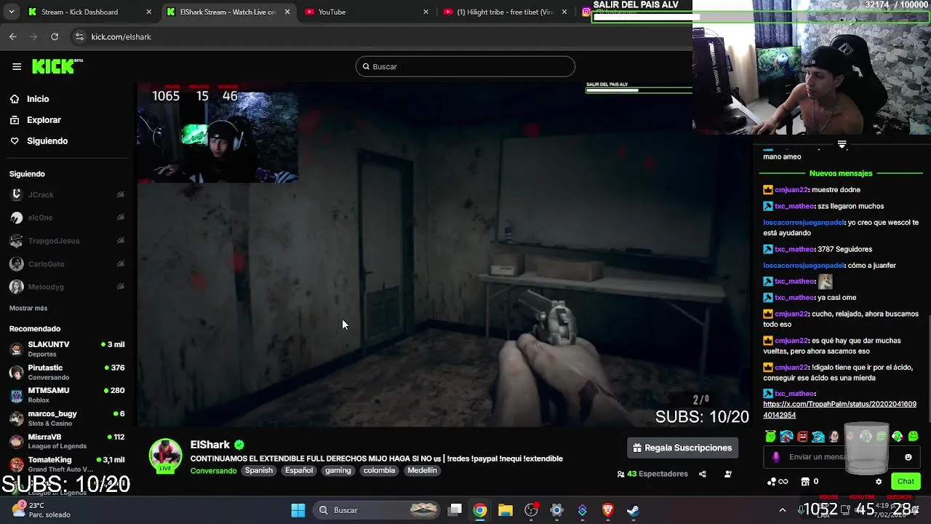
Task: Expand the Mostrar más followed list
Action: [28, 308]
